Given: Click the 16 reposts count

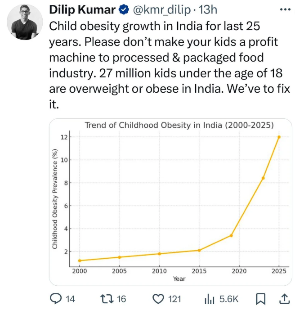Looking at the screenshot, I should tap(121, 299).
